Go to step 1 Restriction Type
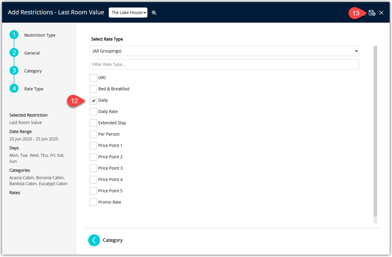 tap(14, 35)
